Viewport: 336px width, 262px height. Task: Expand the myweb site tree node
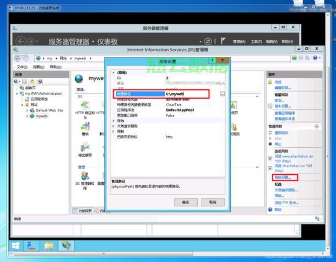(27, 116)
